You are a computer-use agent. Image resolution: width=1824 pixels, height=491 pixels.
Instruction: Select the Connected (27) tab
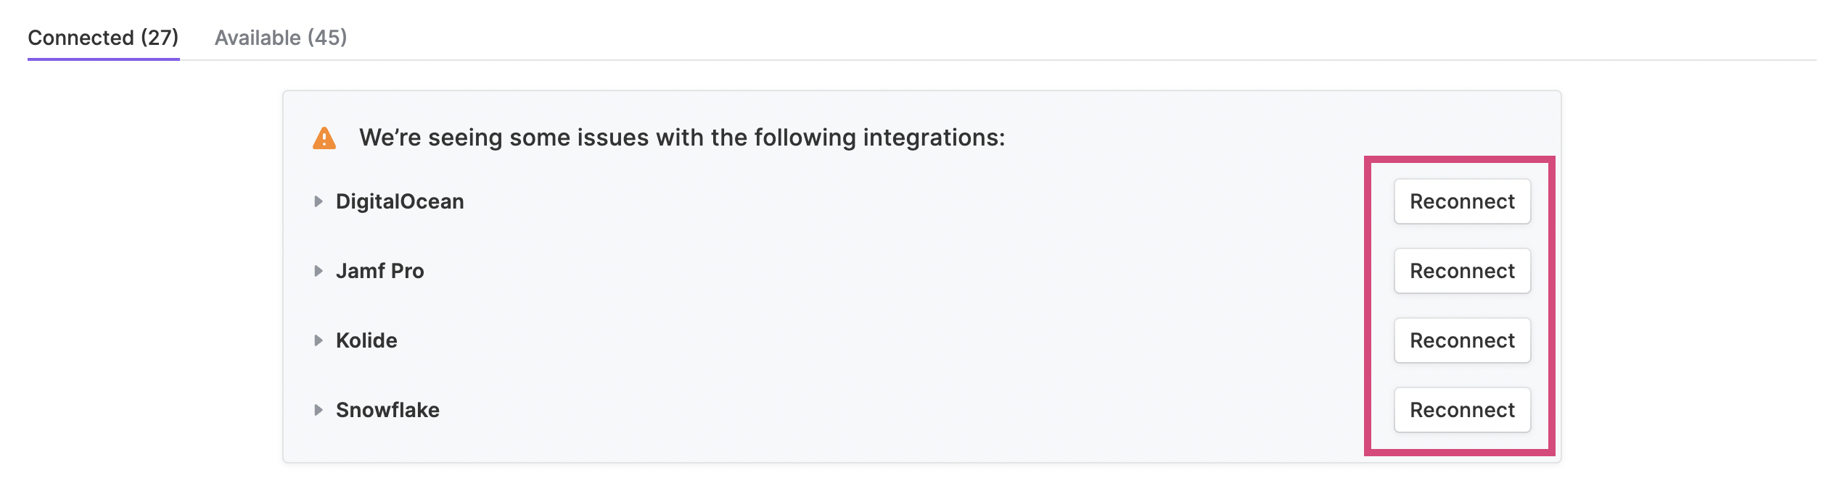coord(103,38)
